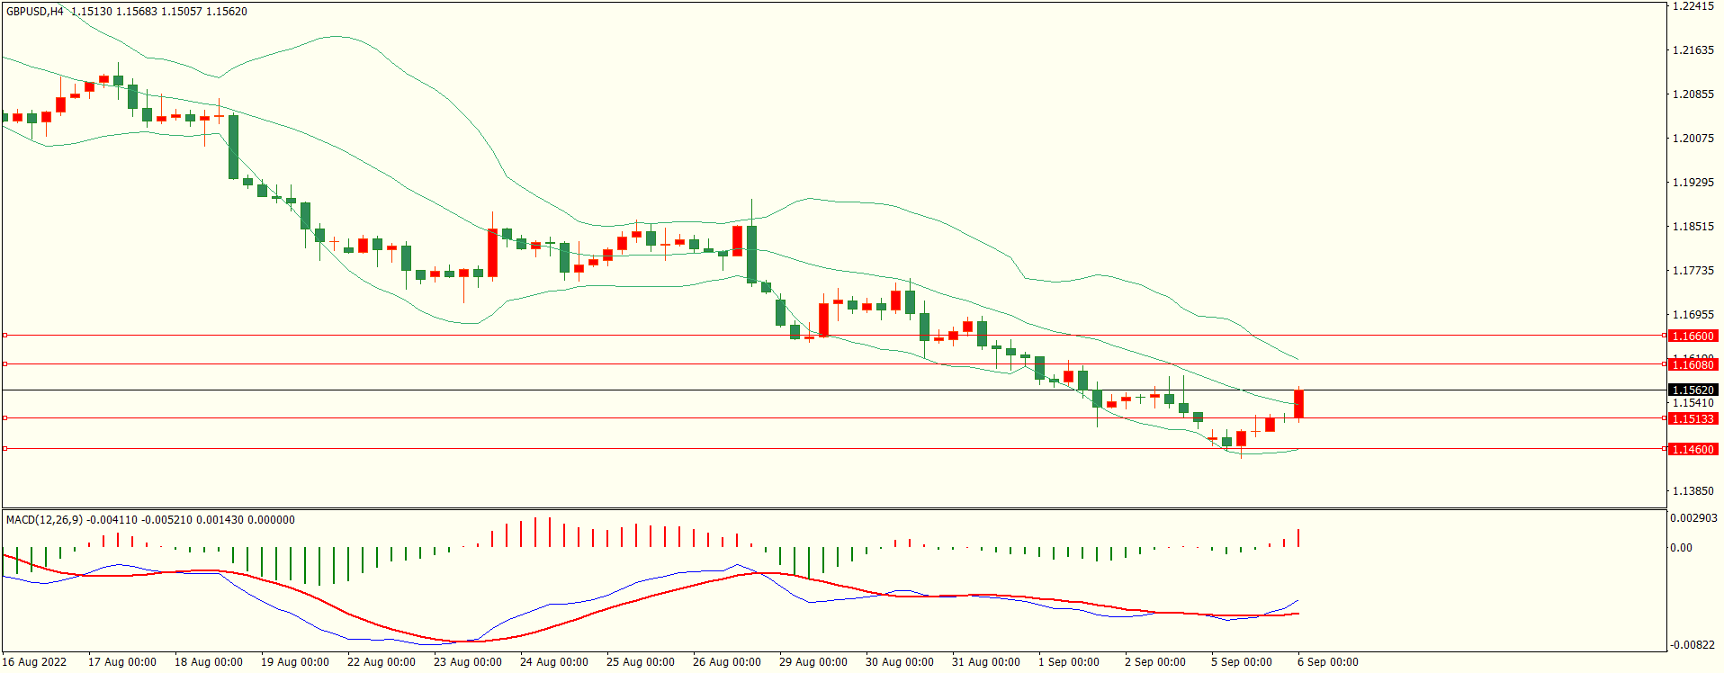Viewport: 1724px width, 673px height.
Task: Click the latest red candle on 6 Sep
Action: point(1299,404)
